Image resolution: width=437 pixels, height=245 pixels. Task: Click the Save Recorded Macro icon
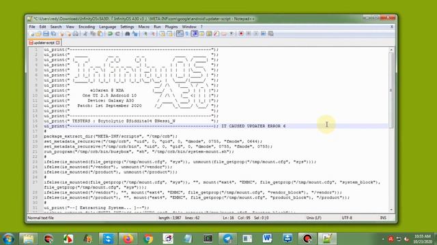(x=270, y=34)
